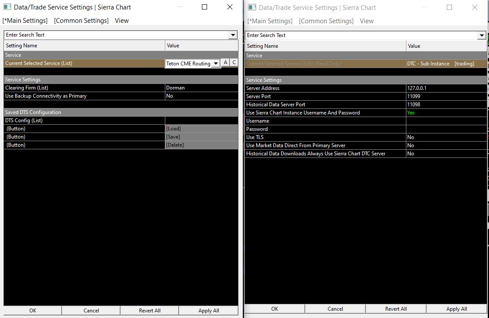Click Value column header in left window
The width and height of the screenshot is (489, 318).
201,46
